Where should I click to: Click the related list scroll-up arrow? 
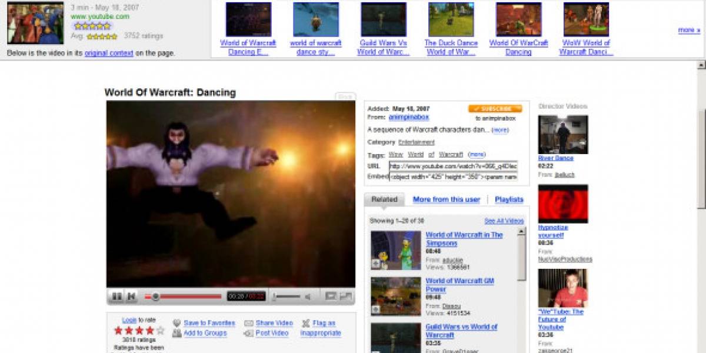pos(521,232)
